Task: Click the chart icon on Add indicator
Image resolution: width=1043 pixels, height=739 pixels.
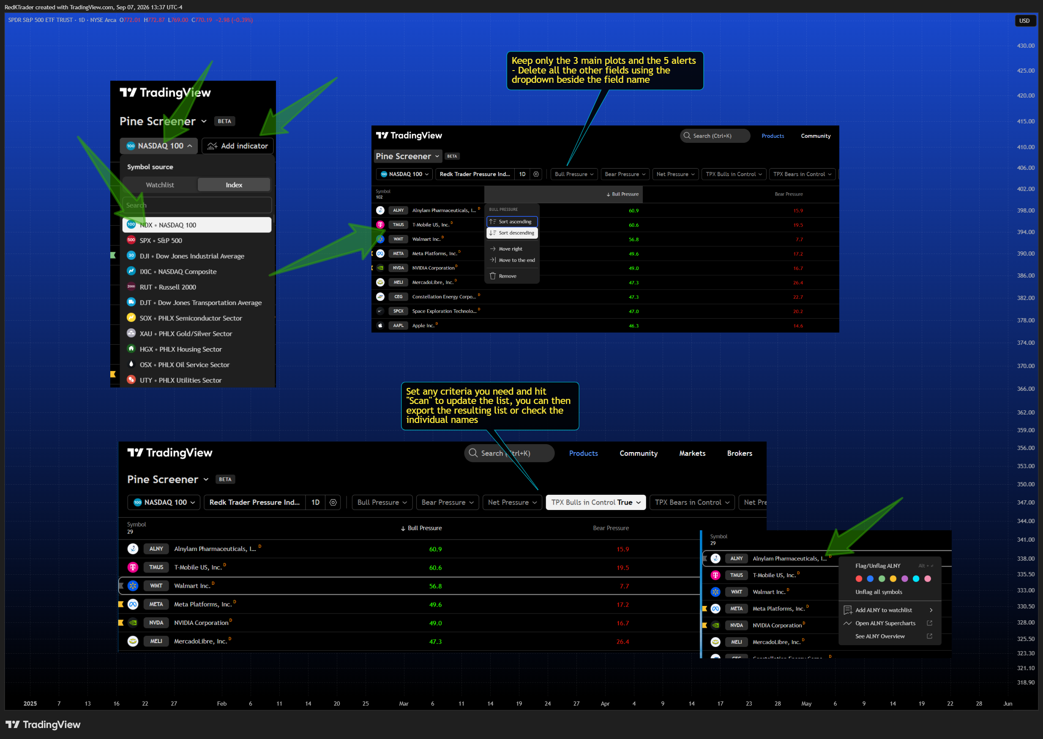Action: click(x=212, y=146)
